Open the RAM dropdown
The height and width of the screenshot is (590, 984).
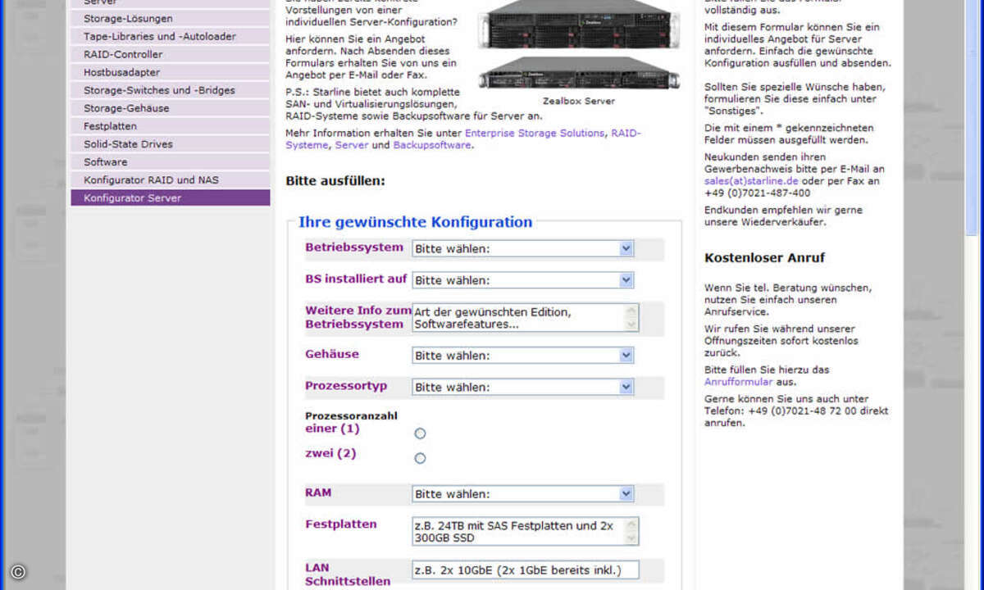tap(522, 494)
